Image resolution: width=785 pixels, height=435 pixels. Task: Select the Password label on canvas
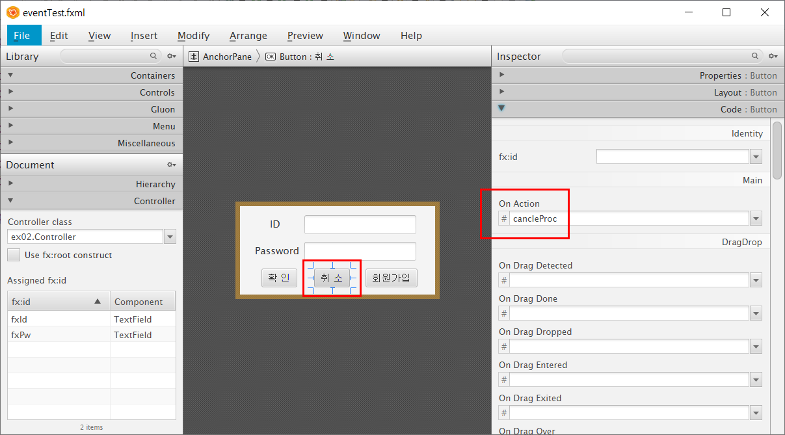[277, 251]
